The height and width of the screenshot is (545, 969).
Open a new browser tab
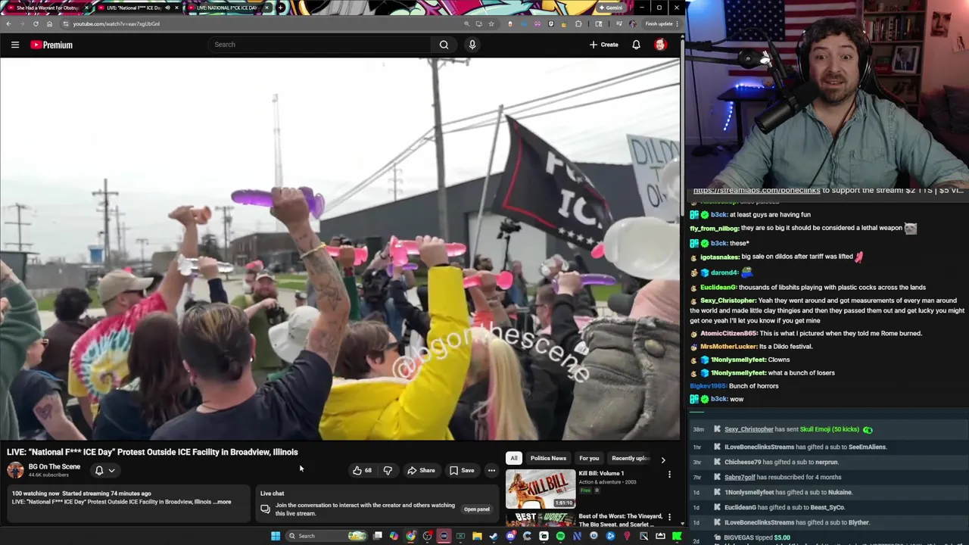tap(281, 8)
